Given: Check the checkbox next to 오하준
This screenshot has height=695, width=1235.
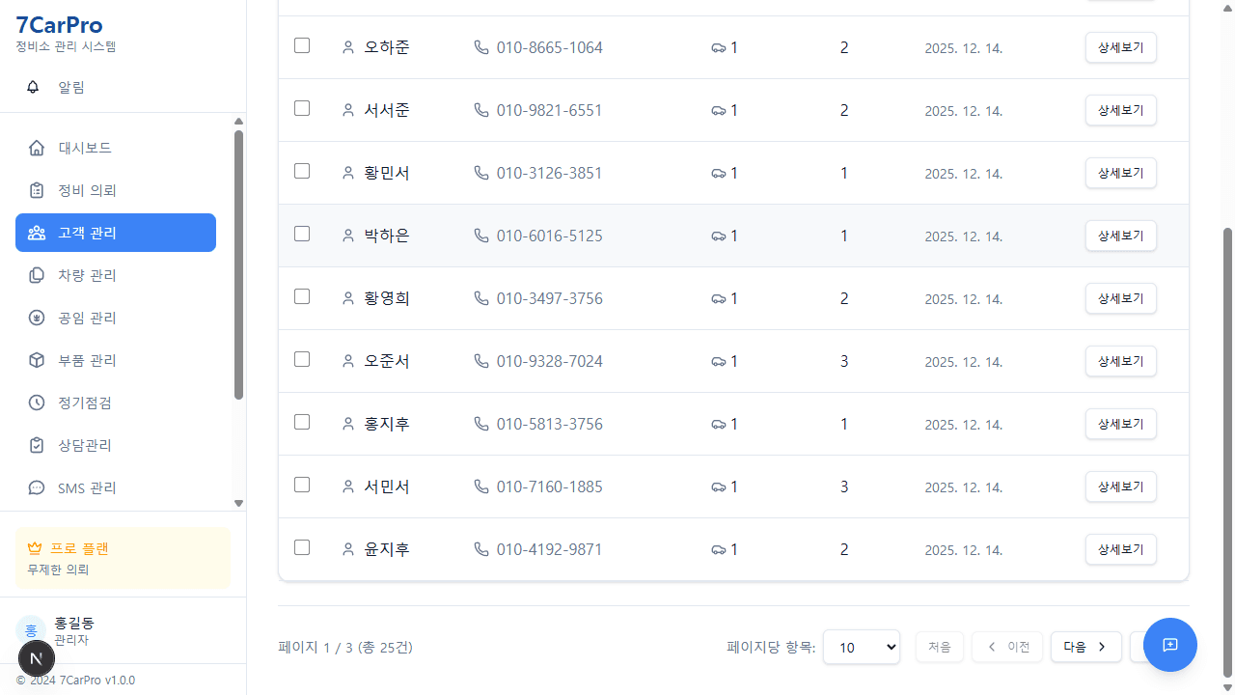Looking at the screenshot, I should (x=301, y=45).
